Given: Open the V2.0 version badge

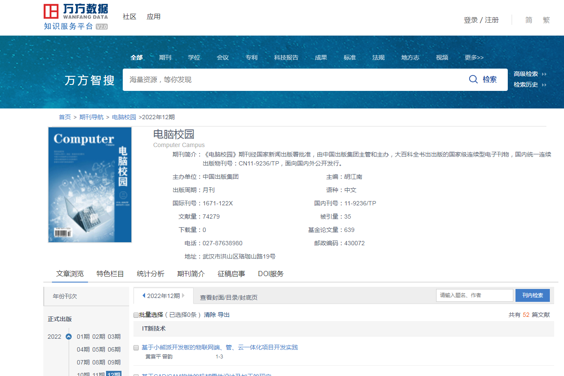Looking at the screenshot, I should (102, 27).
